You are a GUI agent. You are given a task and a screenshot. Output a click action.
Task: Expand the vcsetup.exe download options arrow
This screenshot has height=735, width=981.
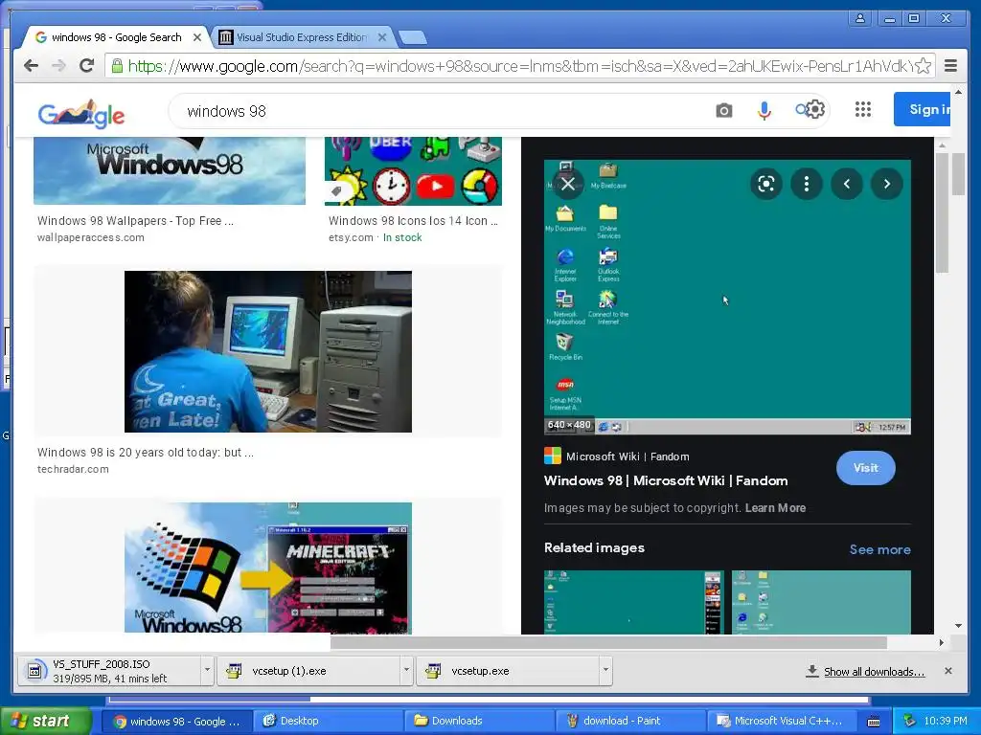pos(605,670)
